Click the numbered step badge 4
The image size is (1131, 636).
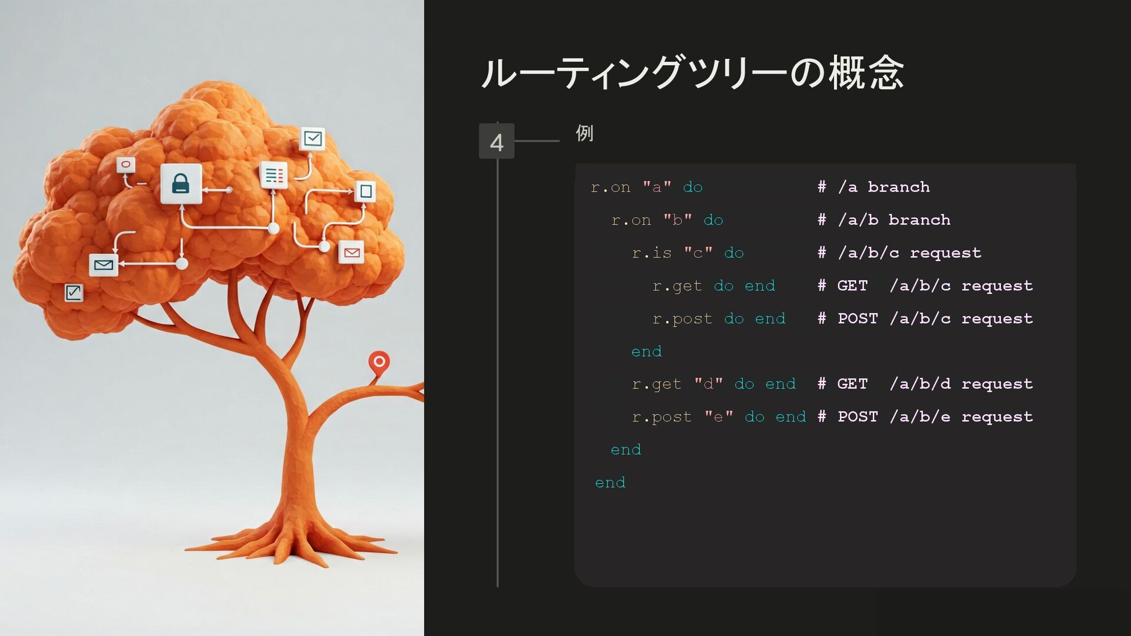click(x=497, y=141)
